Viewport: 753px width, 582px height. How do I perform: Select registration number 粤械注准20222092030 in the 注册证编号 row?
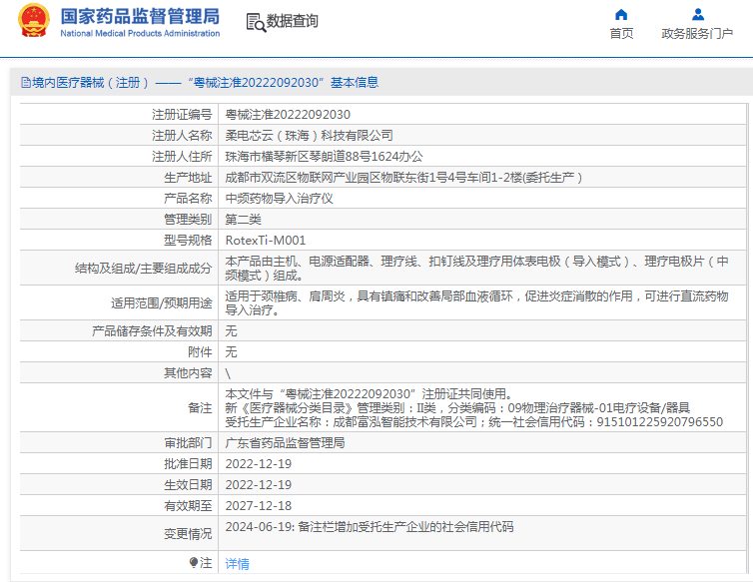(288, 114)
